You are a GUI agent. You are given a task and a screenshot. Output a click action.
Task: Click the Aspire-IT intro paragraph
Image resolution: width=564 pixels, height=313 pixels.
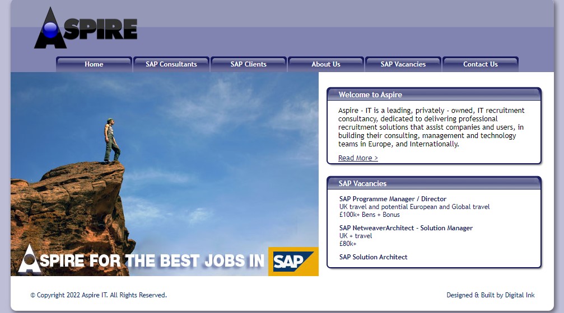[x=431, y=127]
